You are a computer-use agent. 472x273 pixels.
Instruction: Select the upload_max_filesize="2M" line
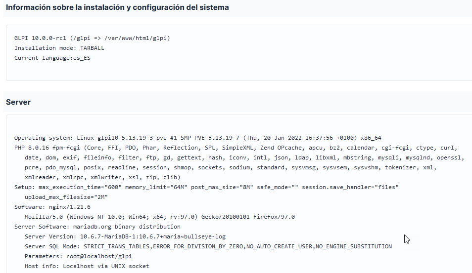[x=66, y=197]
